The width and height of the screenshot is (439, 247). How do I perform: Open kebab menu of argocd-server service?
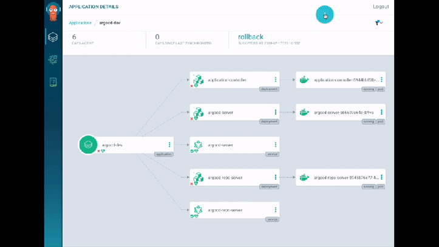(276, 145)
